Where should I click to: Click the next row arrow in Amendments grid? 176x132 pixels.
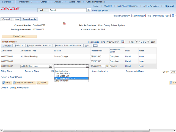(x=148, y=42)
